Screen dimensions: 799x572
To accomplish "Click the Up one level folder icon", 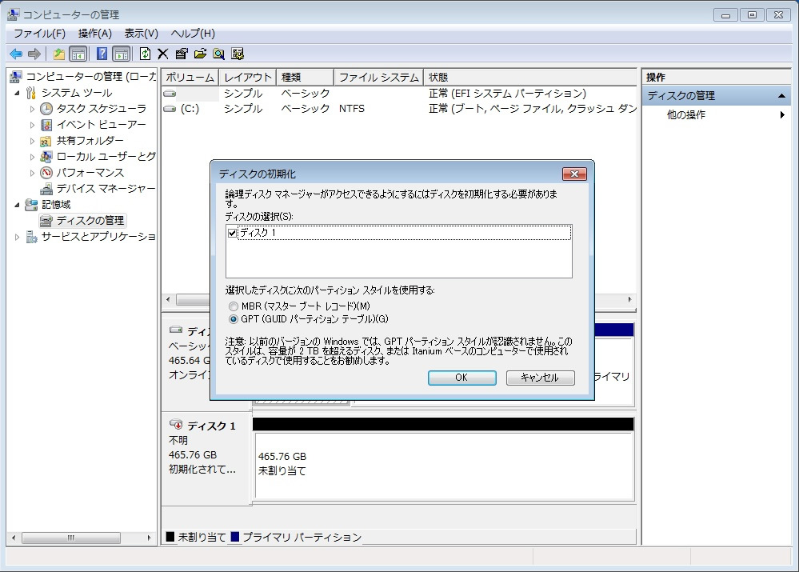I will (x=59, y=54).
